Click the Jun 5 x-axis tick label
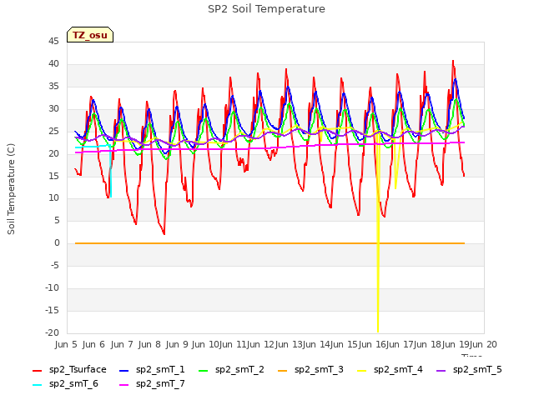 66,344
